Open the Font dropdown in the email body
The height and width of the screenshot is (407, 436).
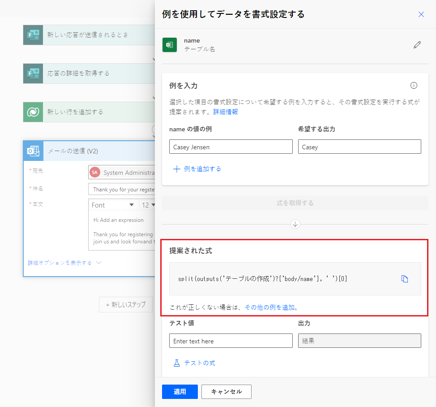112,204
